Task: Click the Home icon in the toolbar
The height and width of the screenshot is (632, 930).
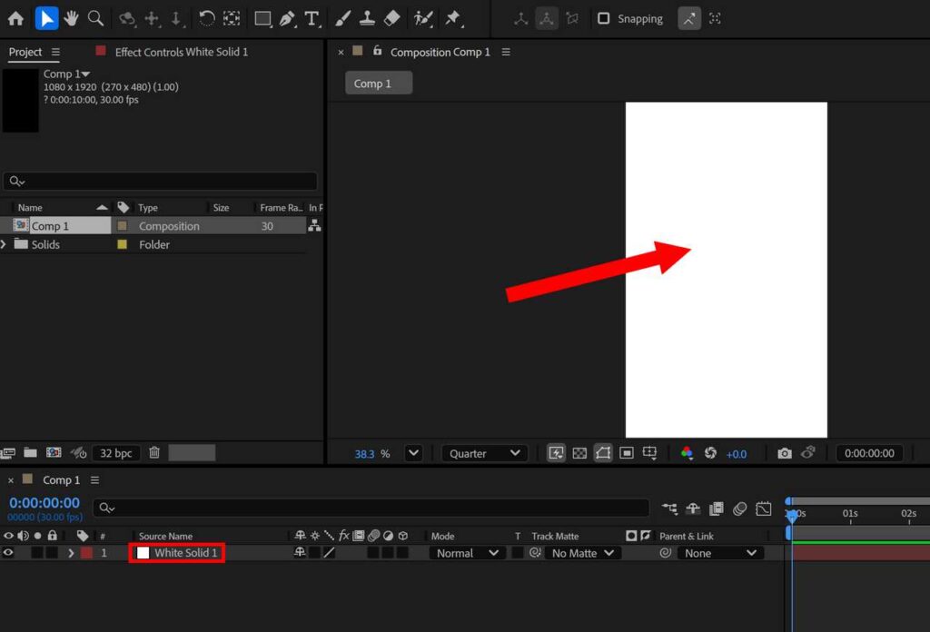Action: (x=15, y=18)
